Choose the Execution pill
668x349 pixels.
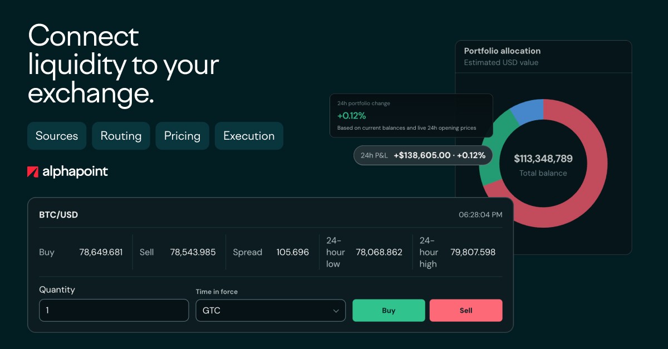point(249,136)
